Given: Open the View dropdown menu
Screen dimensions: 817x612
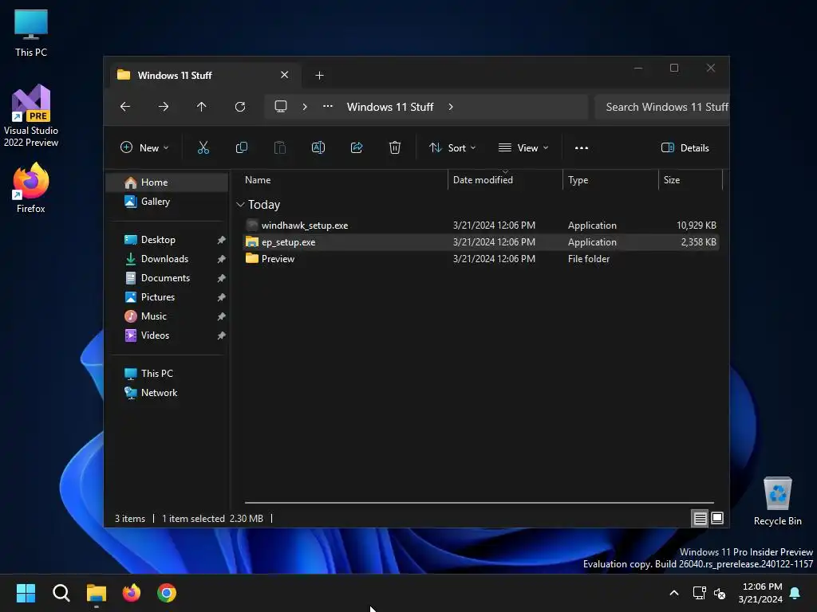Looking at the screenshot, I should (523, 147).
